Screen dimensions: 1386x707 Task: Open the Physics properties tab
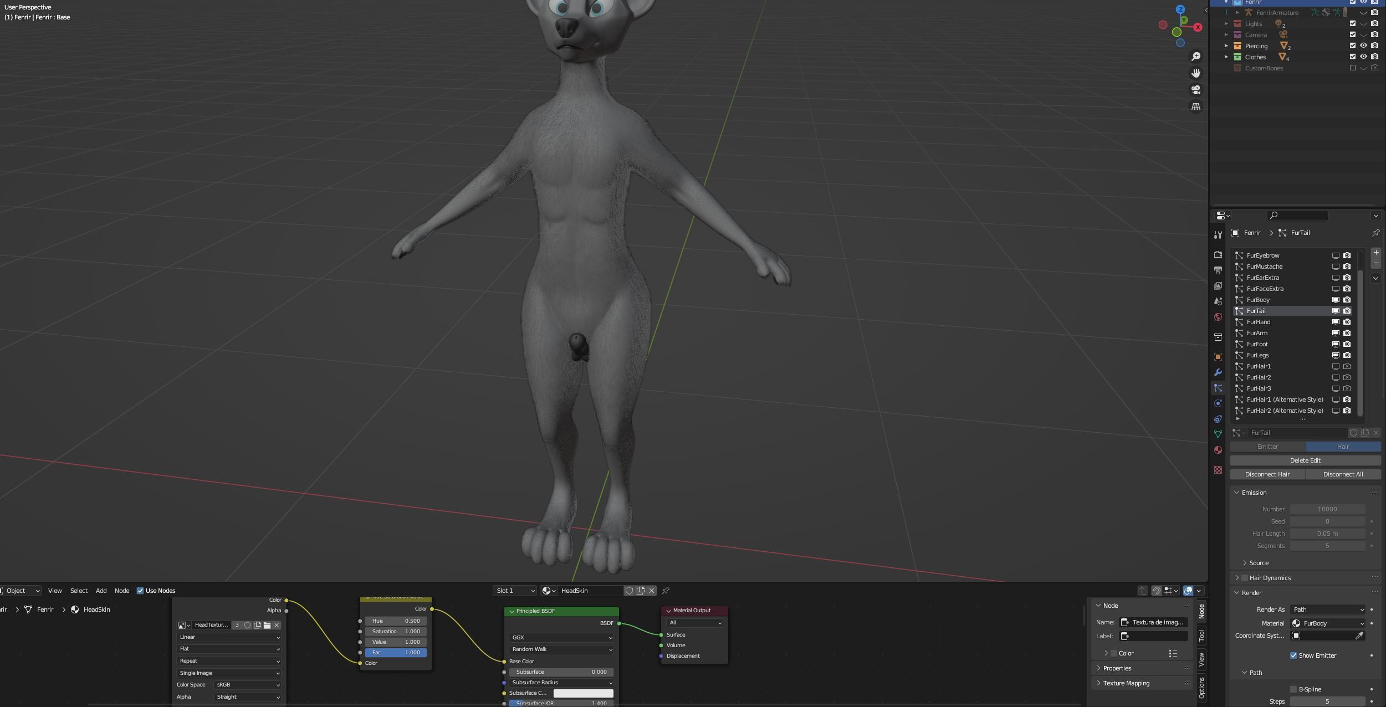pos(1218,403)
